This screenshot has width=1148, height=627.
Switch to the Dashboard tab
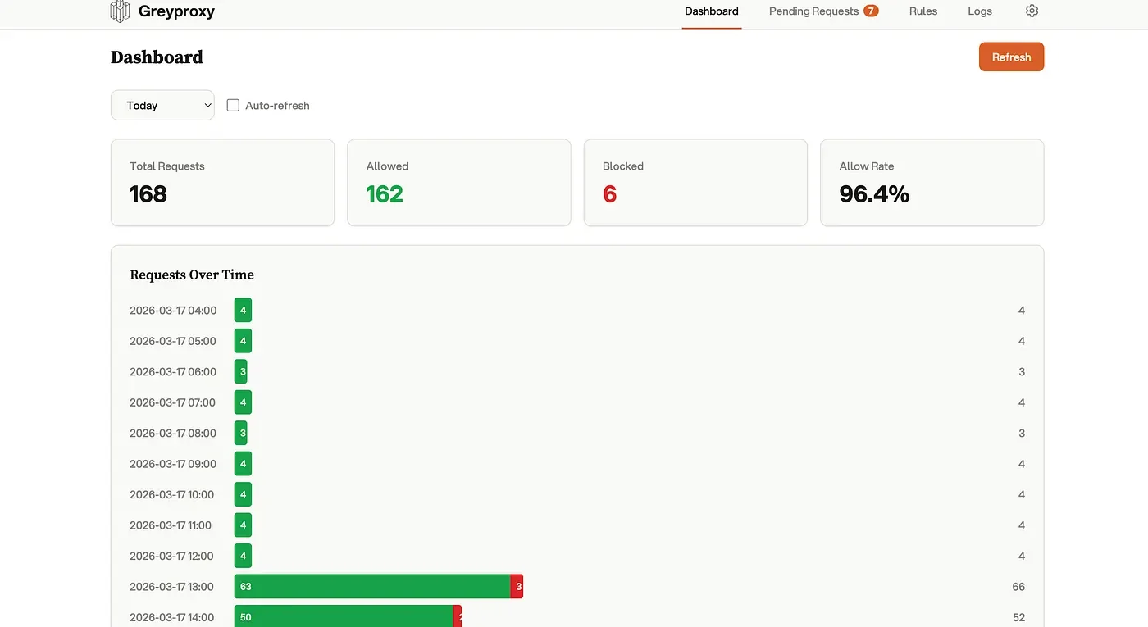tap(711, 11)
